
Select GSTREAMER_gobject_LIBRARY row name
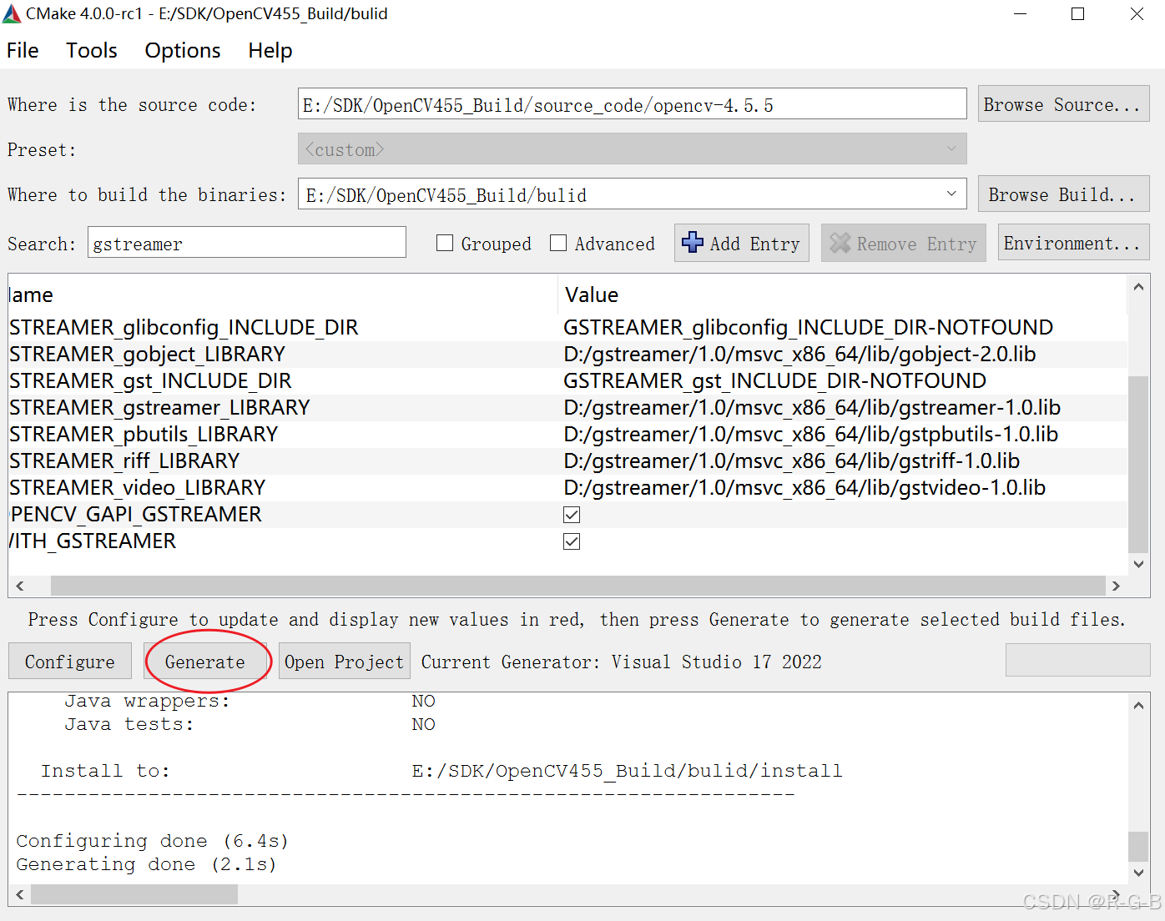tap(147, 354)
